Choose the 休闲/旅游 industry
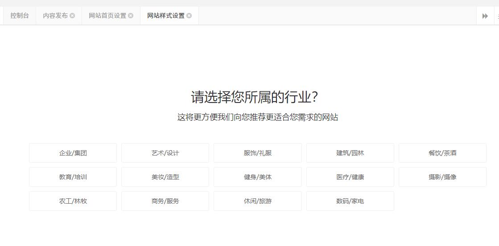499x246 pixels. pos(257,201)
